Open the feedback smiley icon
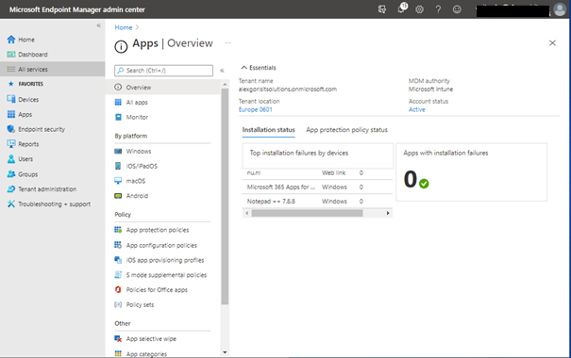 [457, 9]
